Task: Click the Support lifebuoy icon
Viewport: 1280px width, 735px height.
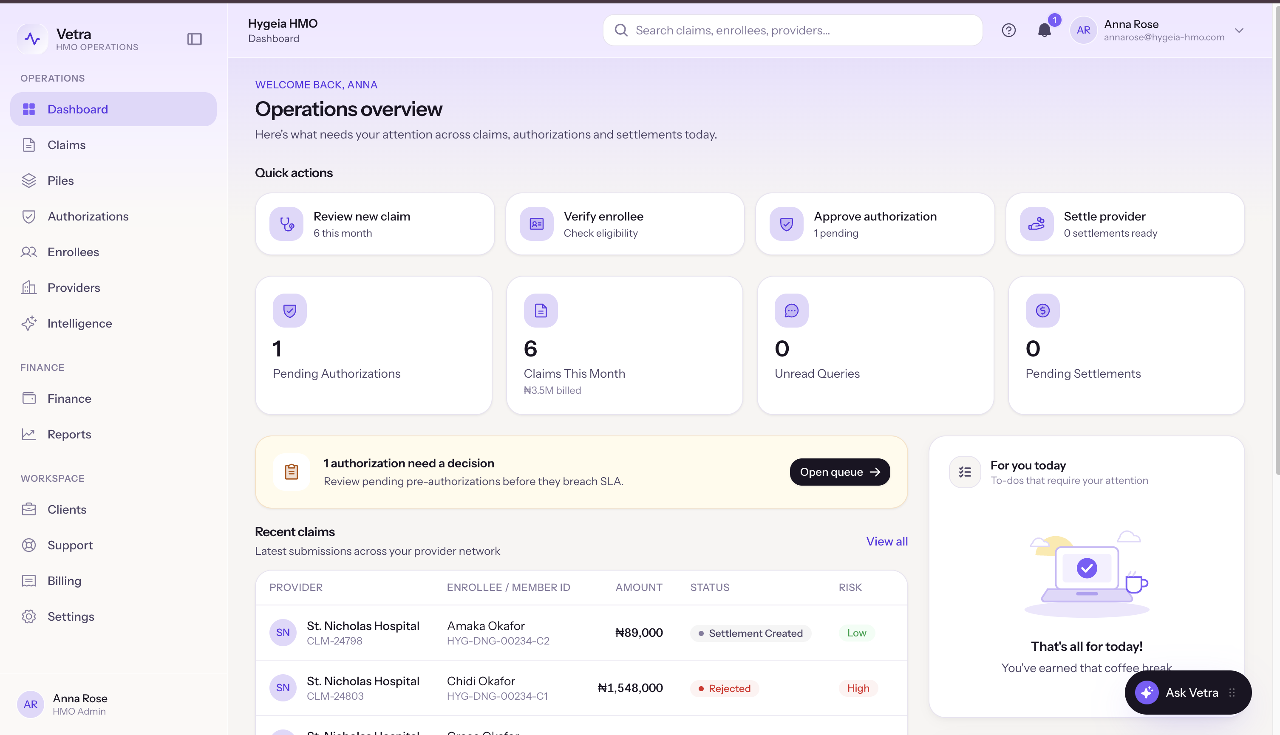Action: 29,545
